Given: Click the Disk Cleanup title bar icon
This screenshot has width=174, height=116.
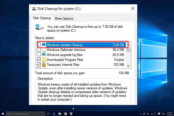Looking at the screenshot, I should pyautogui.click(x=34, y=9).
